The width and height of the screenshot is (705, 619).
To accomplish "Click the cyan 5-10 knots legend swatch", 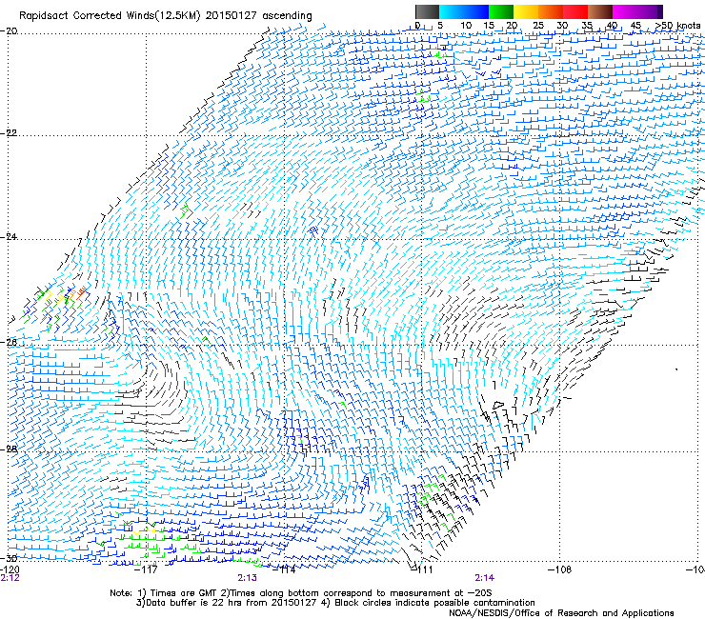I will pyautogui.click(x=451, y=11).
